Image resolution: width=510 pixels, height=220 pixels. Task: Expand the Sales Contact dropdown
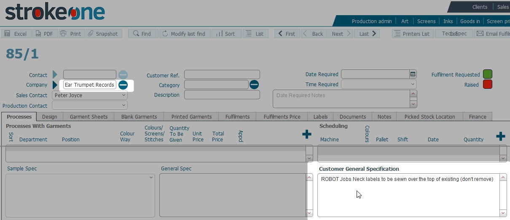(x=123, y=95)
